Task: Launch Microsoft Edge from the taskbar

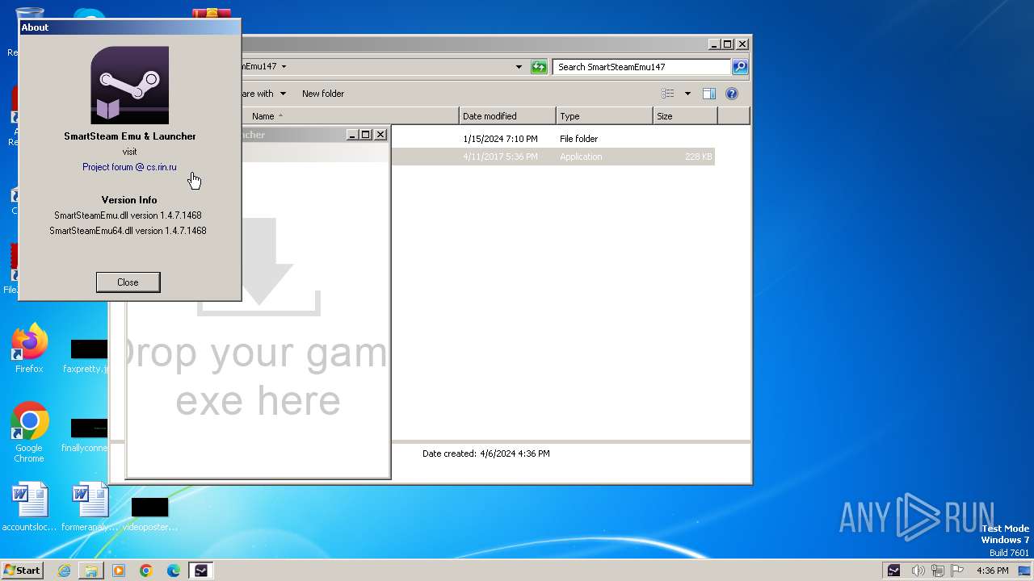Action: [174, 571]
